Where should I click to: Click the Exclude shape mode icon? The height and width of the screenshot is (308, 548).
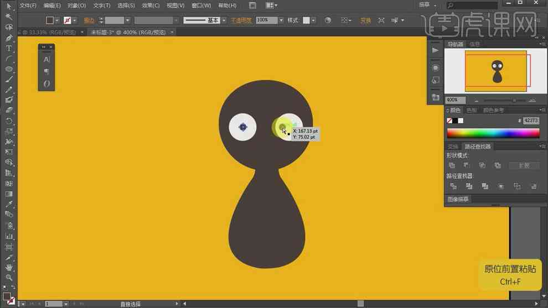pos(498,165)
